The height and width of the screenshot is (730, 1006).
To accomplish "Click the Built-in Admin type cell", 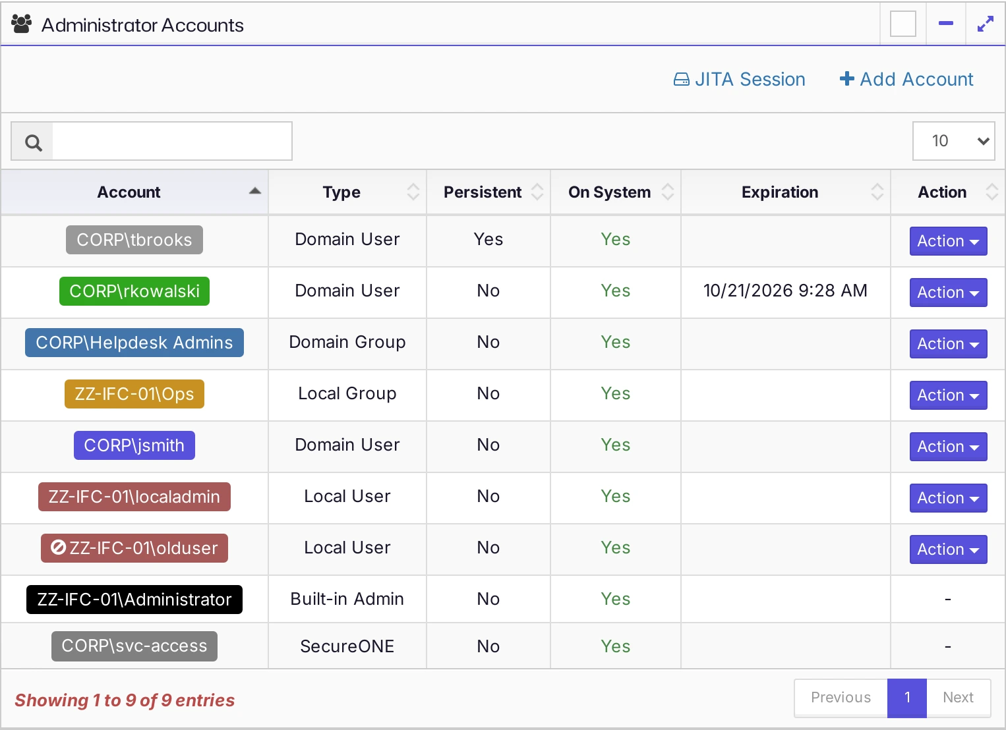I will pyautogui.click(x=347, y=599).
